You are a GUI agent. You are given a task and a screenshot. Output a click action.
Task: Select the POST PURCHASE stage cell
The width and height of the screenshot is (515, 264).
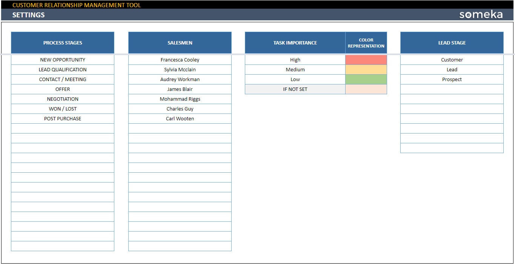click(x=62, y=118)
